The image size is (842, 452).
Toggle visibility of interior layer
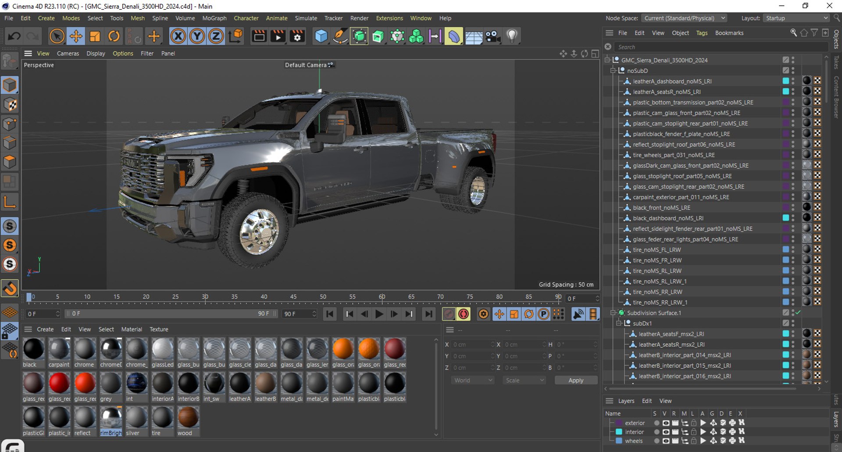666,432
